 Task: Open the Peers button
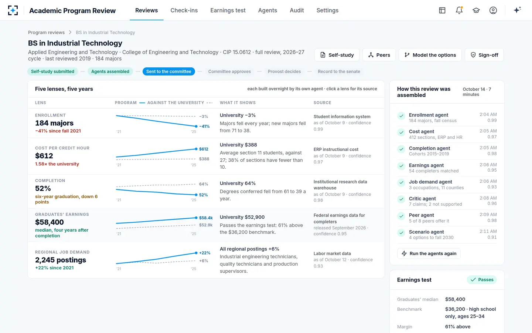coord(379,55)
